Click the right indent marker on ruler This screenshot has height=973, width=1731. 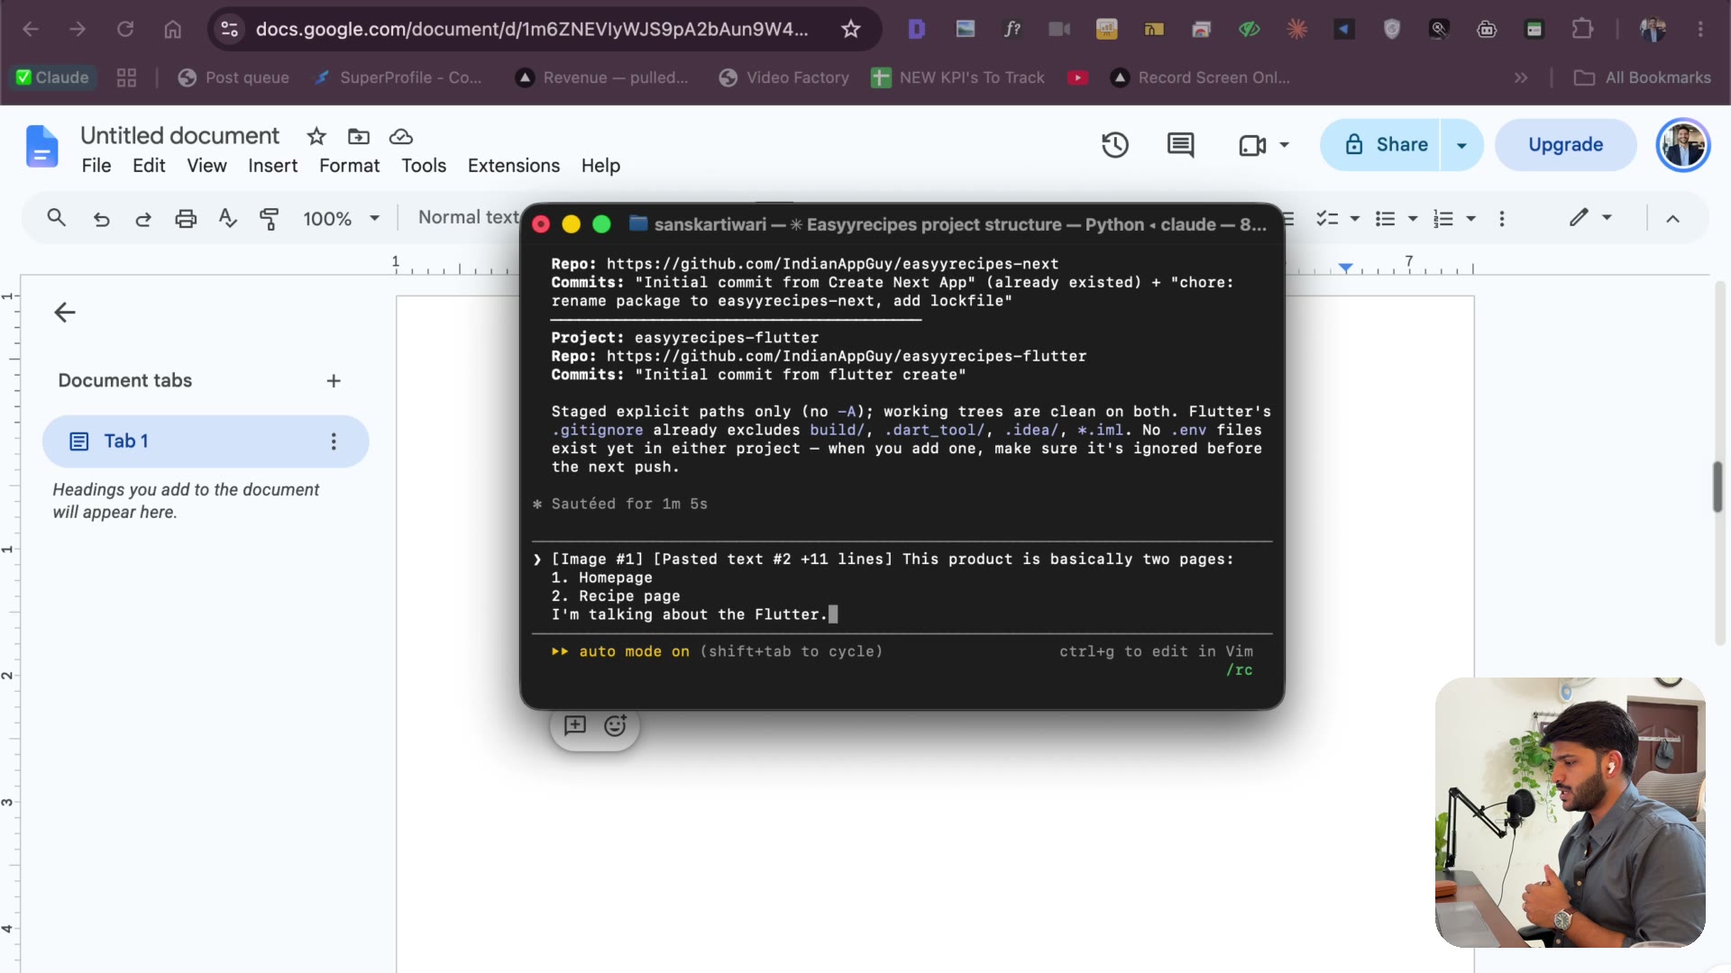(x=1345, y=268)
